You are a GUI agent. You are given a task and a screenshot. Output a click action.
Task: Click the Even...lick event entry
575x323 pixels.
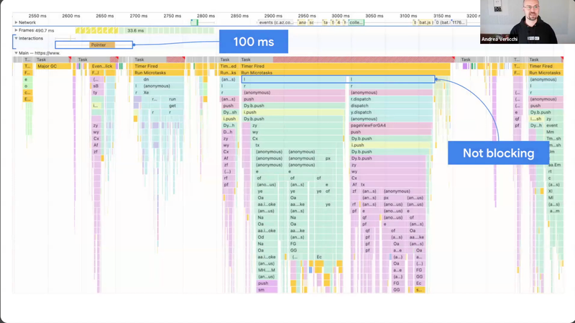click(103, 66)
